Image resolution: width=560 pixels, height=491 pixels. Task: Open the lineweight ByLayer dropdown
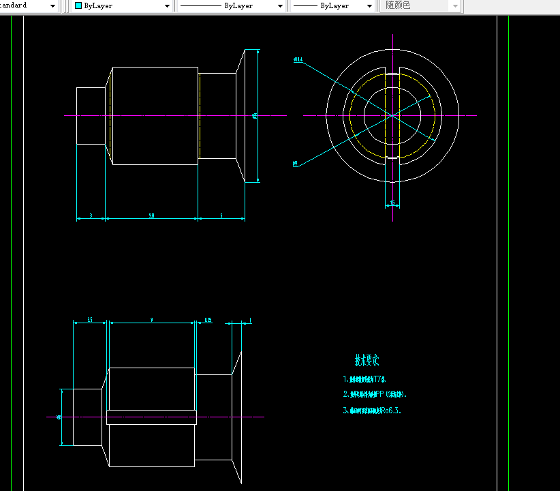[332, 5]
